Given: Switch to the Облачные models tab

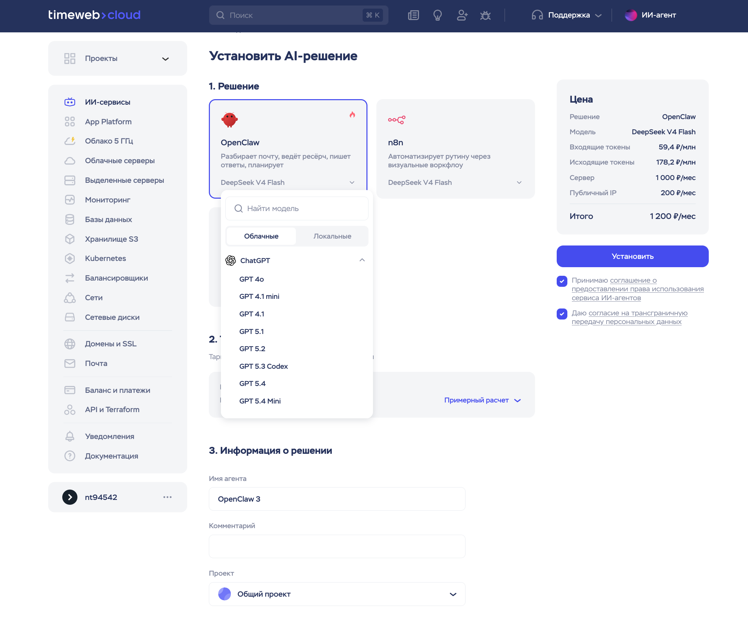Looking at the screenshot, I should (261, 236).
